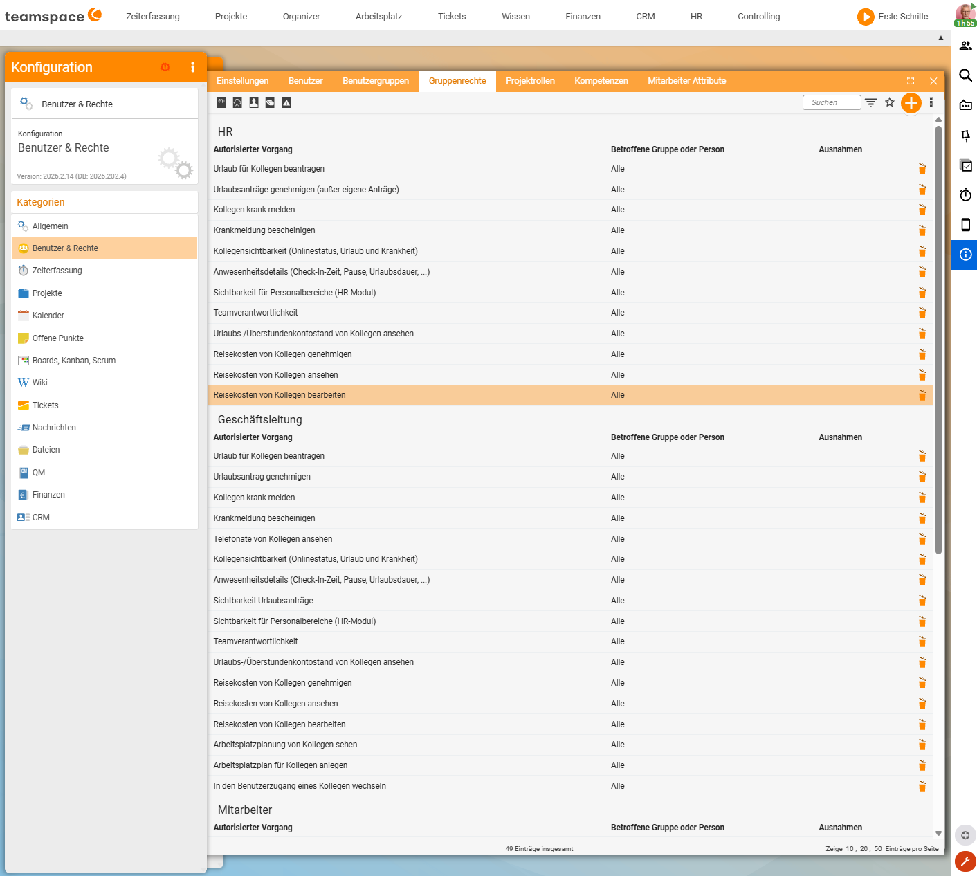Show 20 entries per page

[x=864, y=849]
